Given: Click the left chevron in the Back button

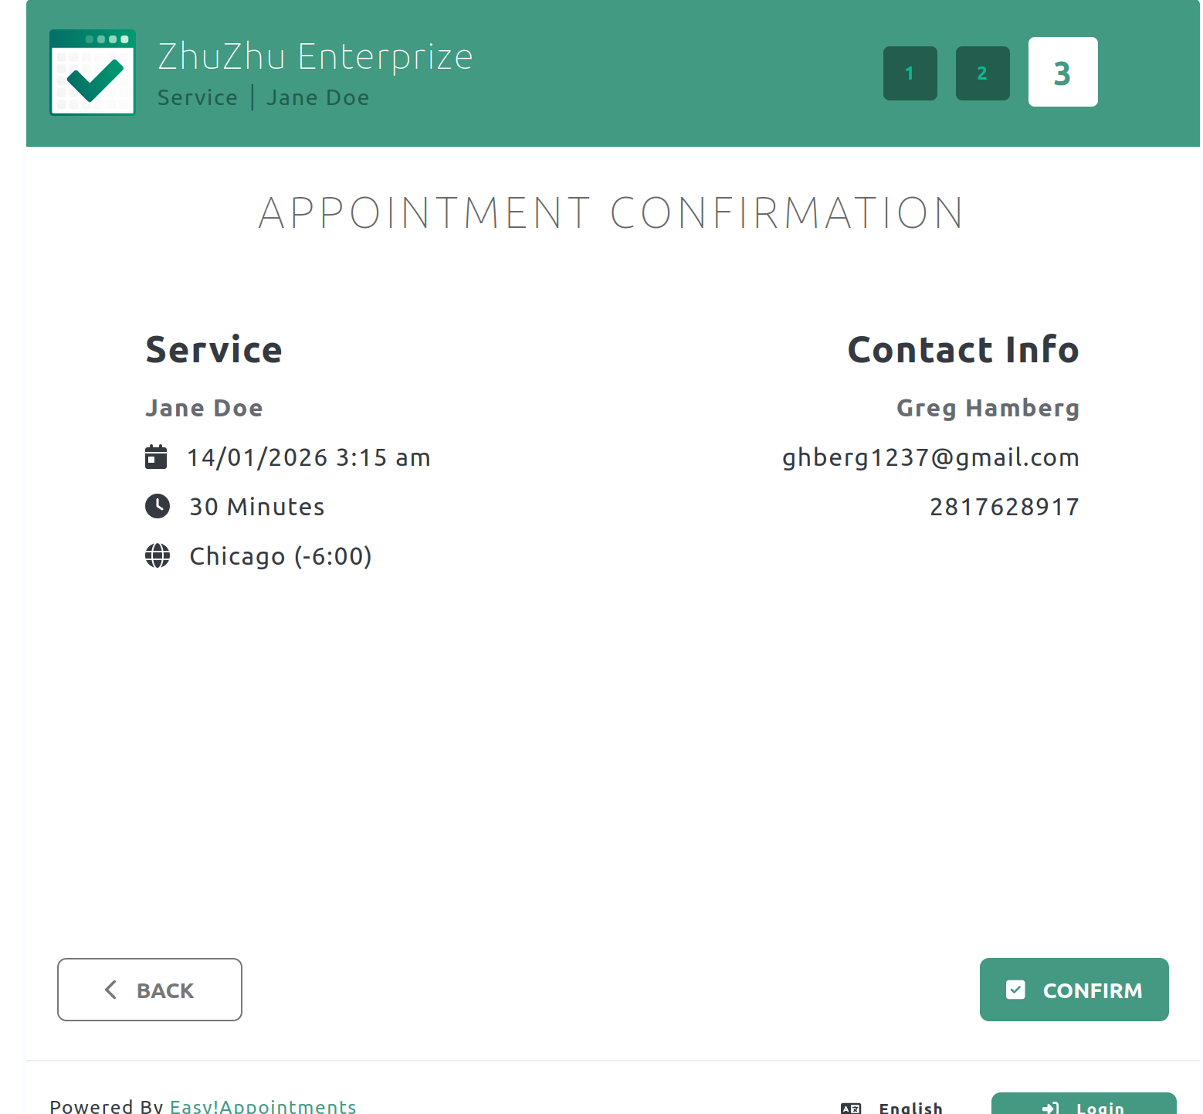Looking at the screenshot, I should [x=111, y=990].
